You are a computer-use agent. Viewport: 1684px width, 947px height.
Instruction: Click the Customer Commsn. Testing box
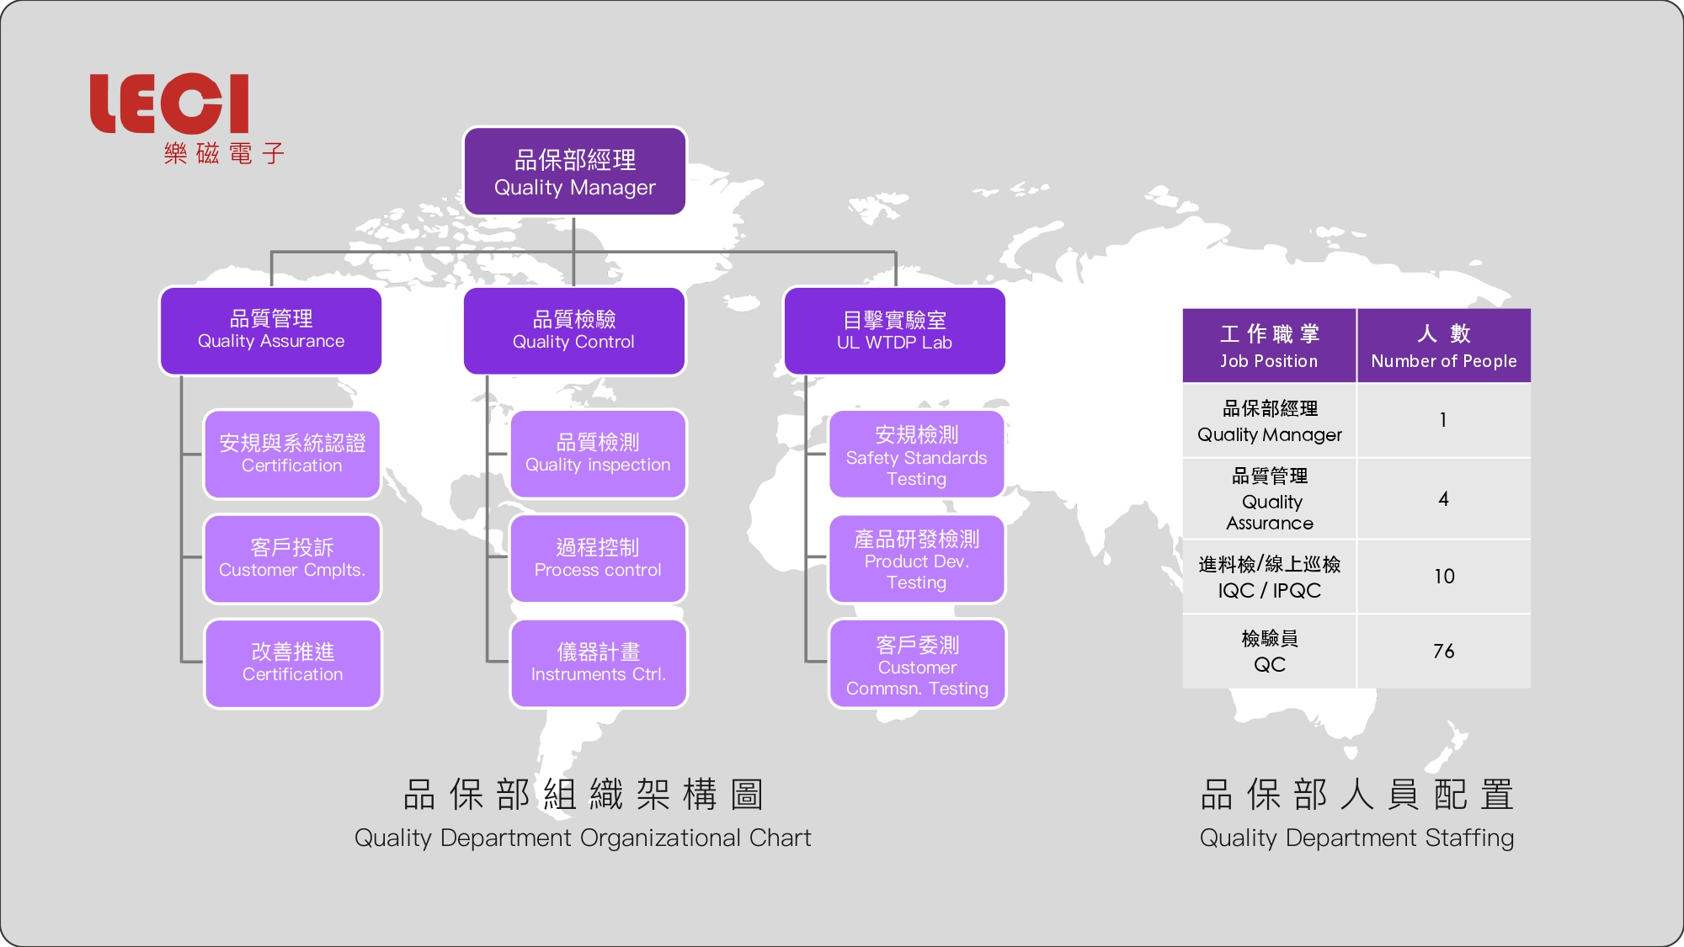click(916, 664)
